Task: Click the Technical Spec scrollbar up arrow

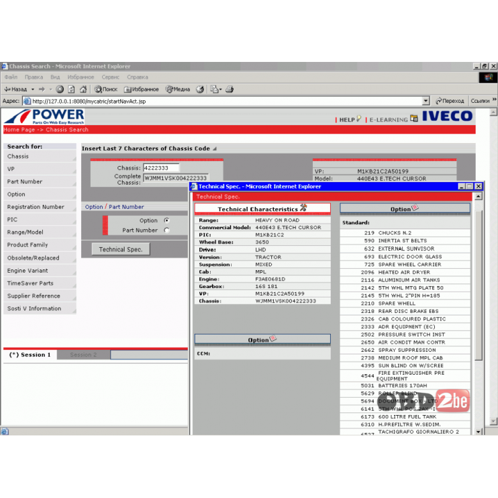Action: pos(478,197)
